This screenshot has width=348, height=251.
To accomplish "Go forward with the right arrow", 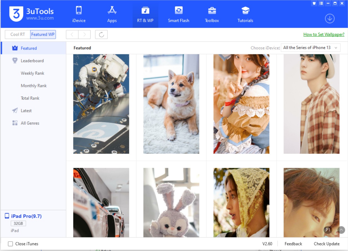I will 84,35.
